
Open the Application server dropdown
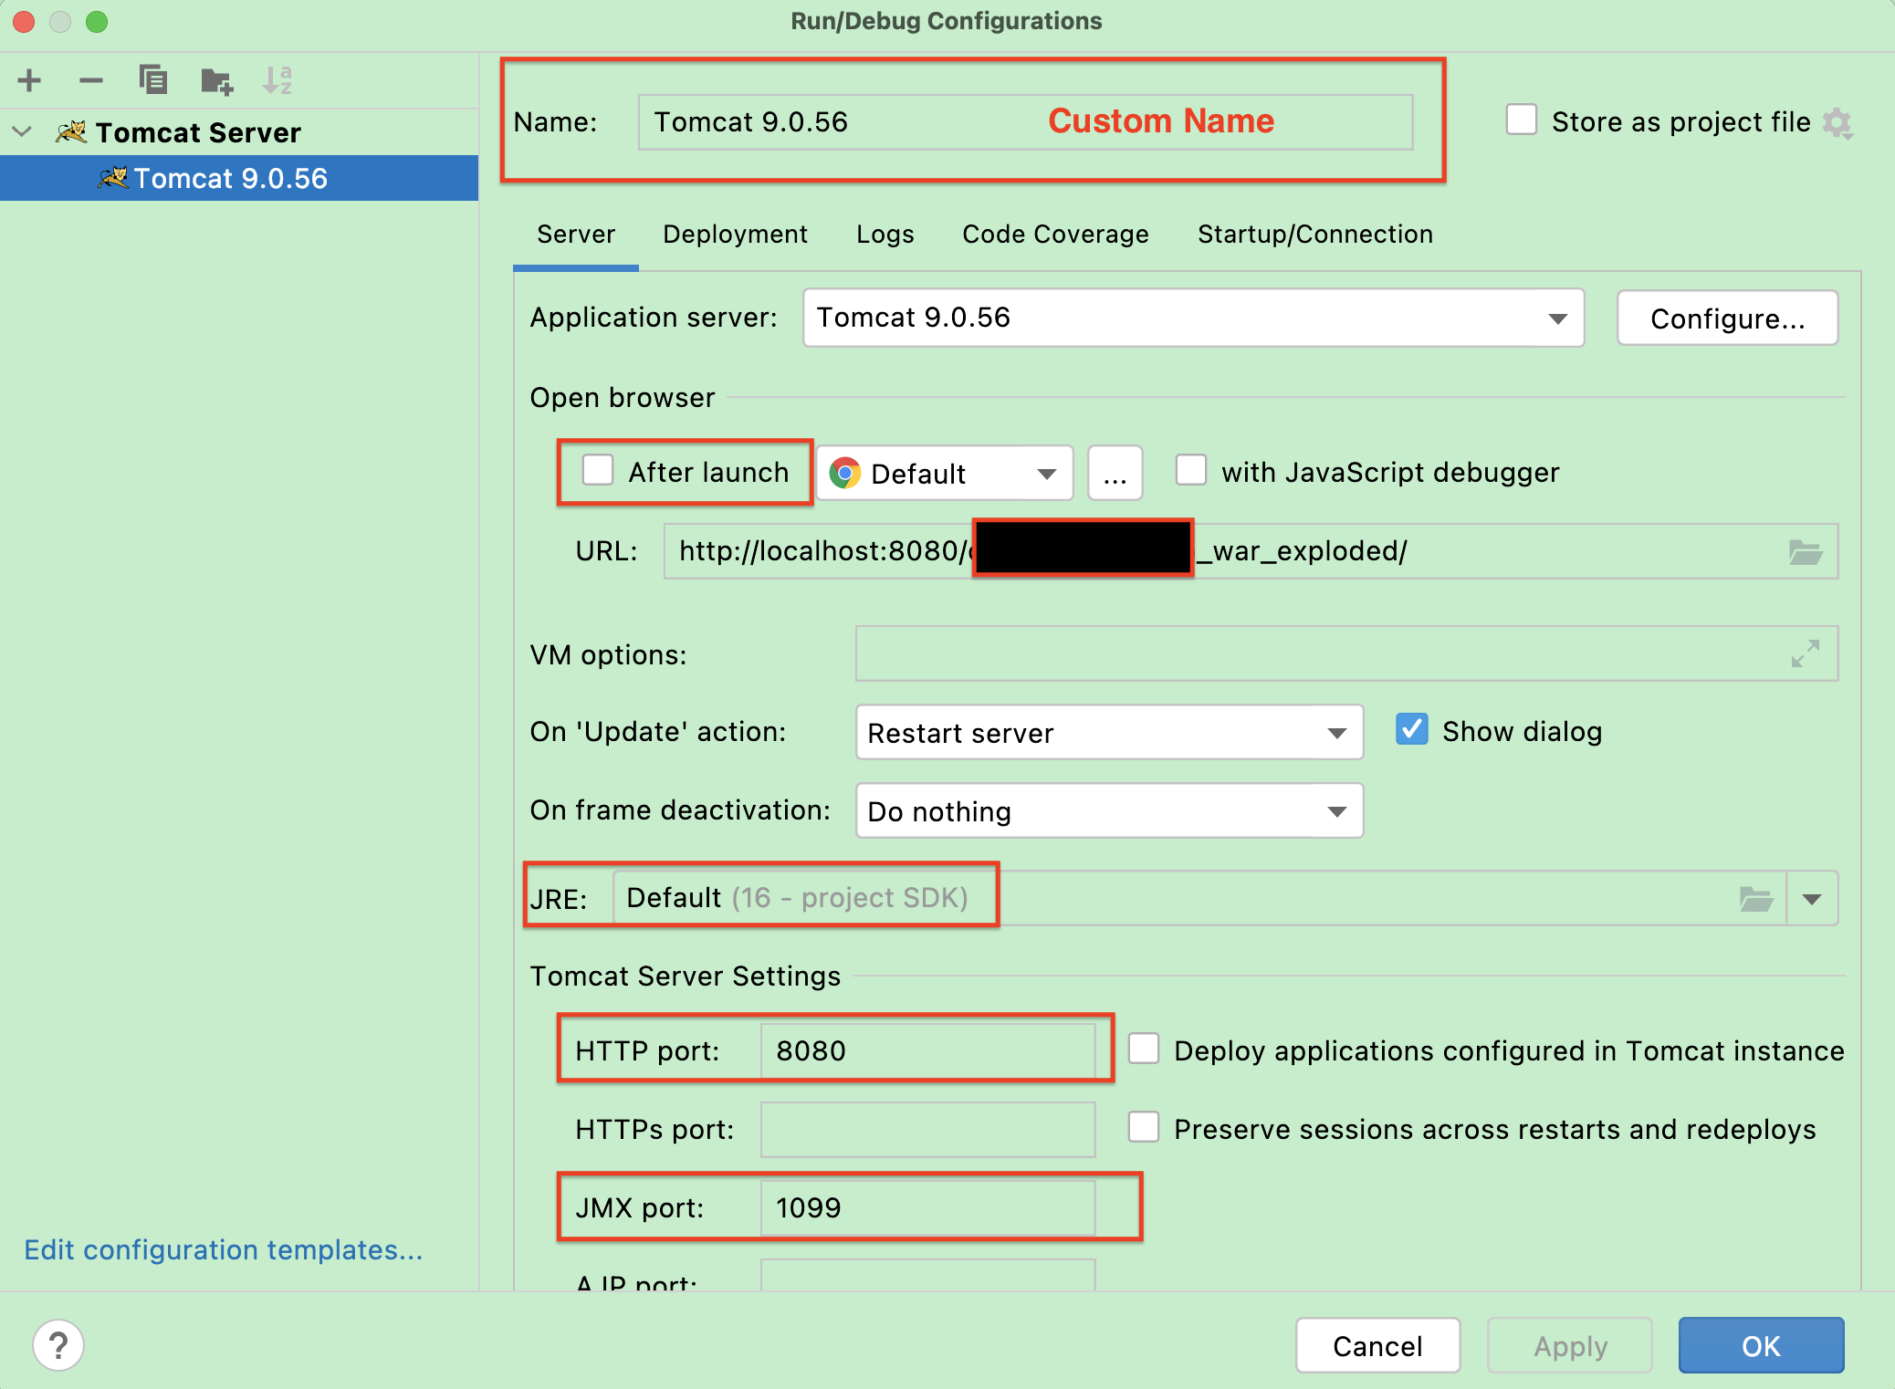(1193, 318)
